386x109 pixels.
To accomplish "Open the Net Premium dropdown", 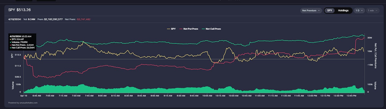I will [x=311, y=11].
